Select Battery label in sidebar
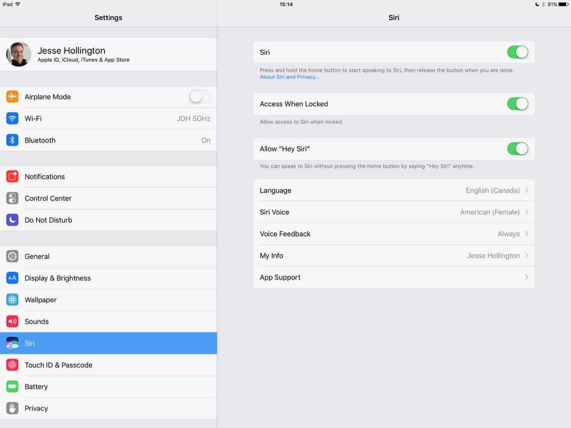The width and height of the screenshot is (571, 428). [x=36, y=387]
